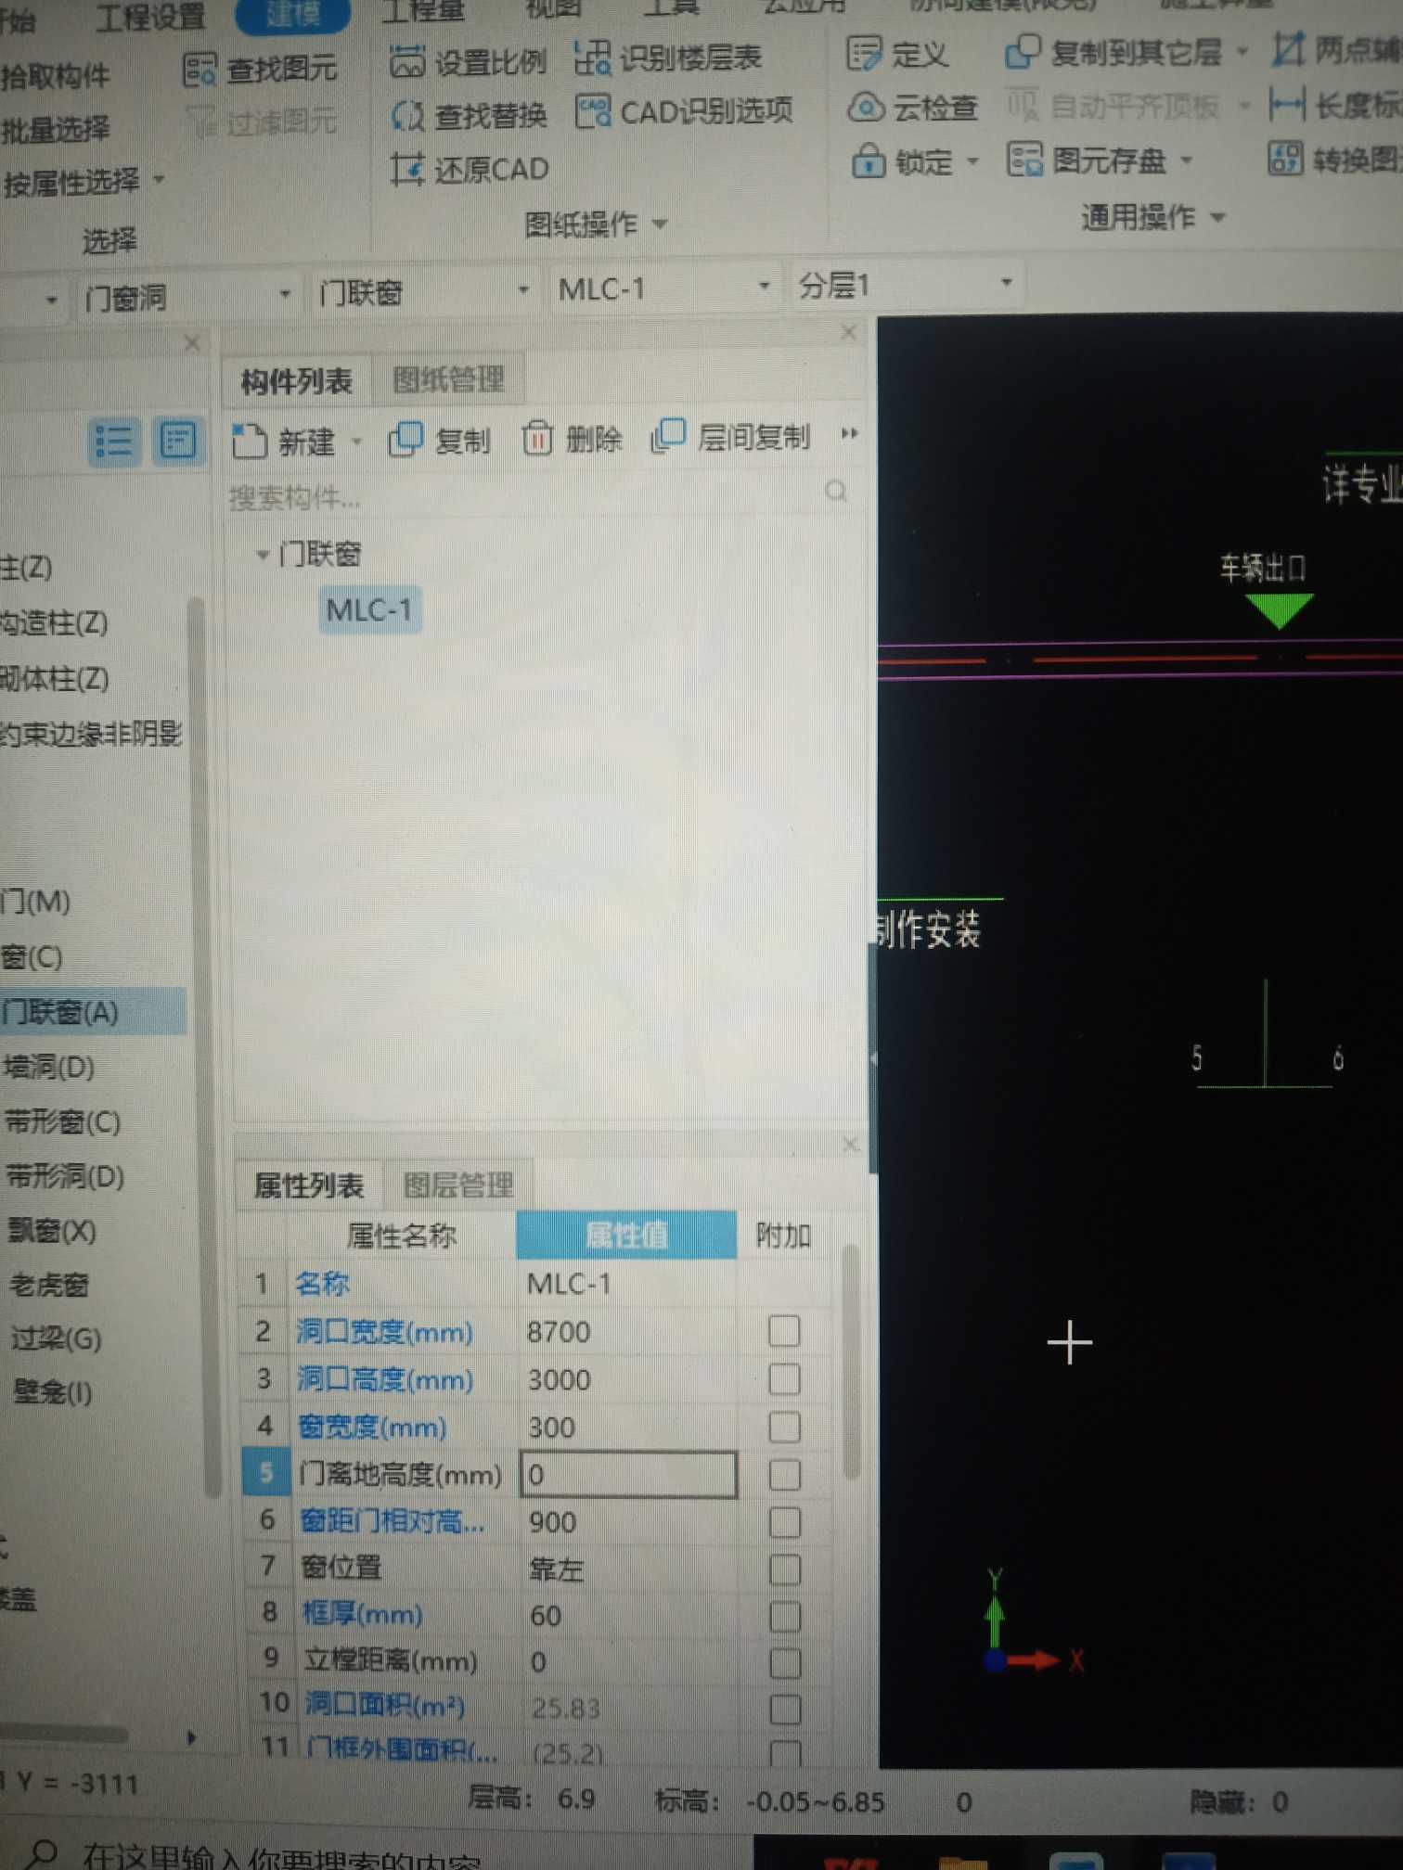Open the 建模 ribbon tab
This screenshot has width=1403, height=1870.
292,13
